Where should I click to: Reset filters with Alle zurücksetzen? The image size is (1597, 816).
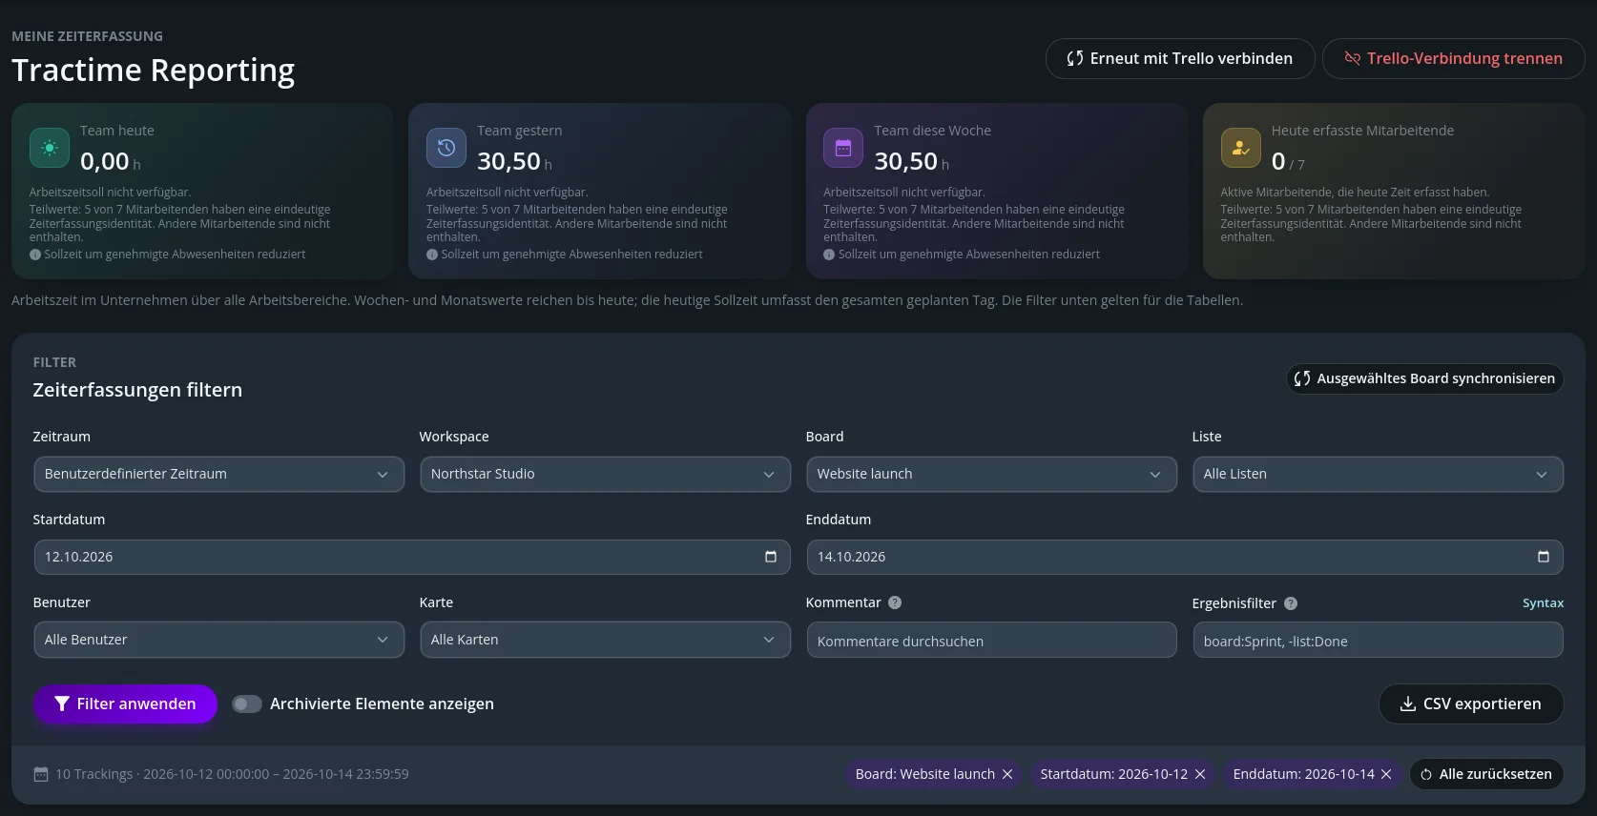(x=1486, y=774)
